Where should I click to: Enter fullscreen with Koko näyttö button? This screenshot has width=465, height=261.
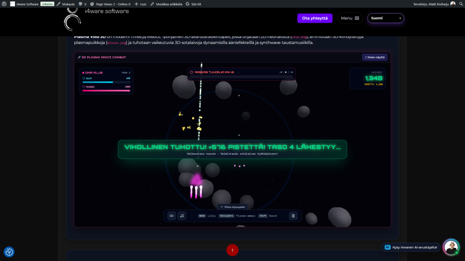pyautogui.click(x=375, y=57)
